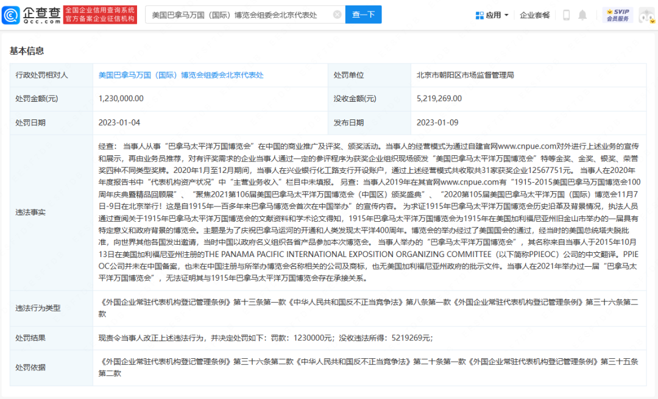Select the 基本信息 heading
This screenshot has height=399, width=658.
(27, 51)
